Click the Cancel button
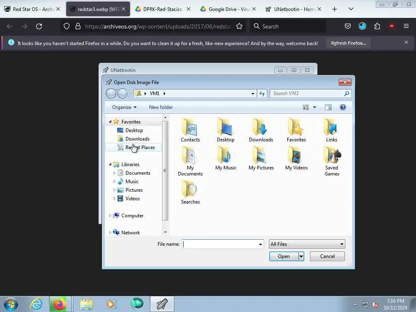The height and width of the screenshot is (312, 416). coord(327,256)
